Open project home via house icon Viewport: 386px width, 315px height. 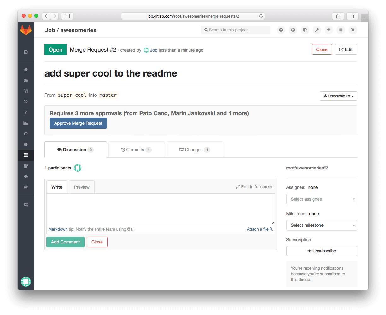(26, 70)
